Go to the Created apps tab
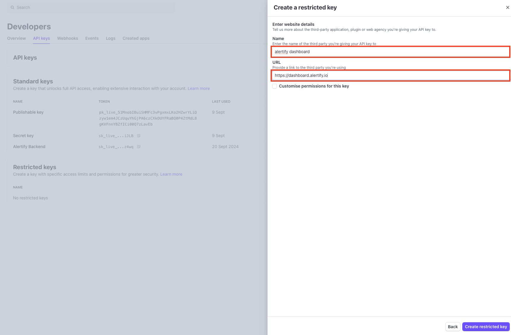511x335 pixels. [136, 38]
